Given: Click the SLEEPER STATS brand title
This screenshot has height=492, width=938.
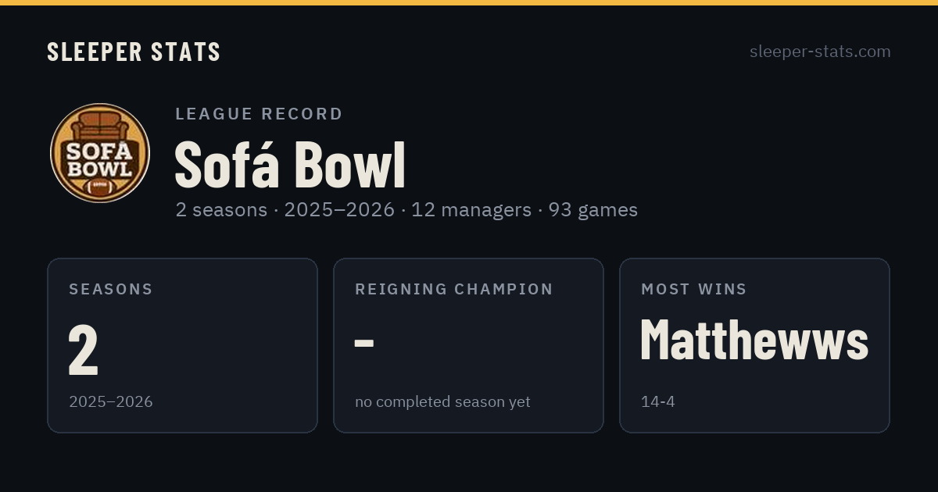Looking at the screenshot, I should [x=134, y=52].
